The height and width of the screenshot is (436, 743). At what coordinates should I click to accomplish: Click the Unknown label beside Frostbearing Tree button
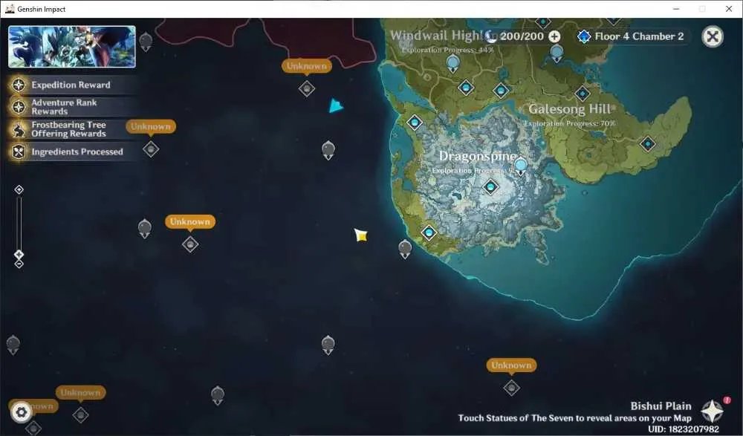point(151,126)
